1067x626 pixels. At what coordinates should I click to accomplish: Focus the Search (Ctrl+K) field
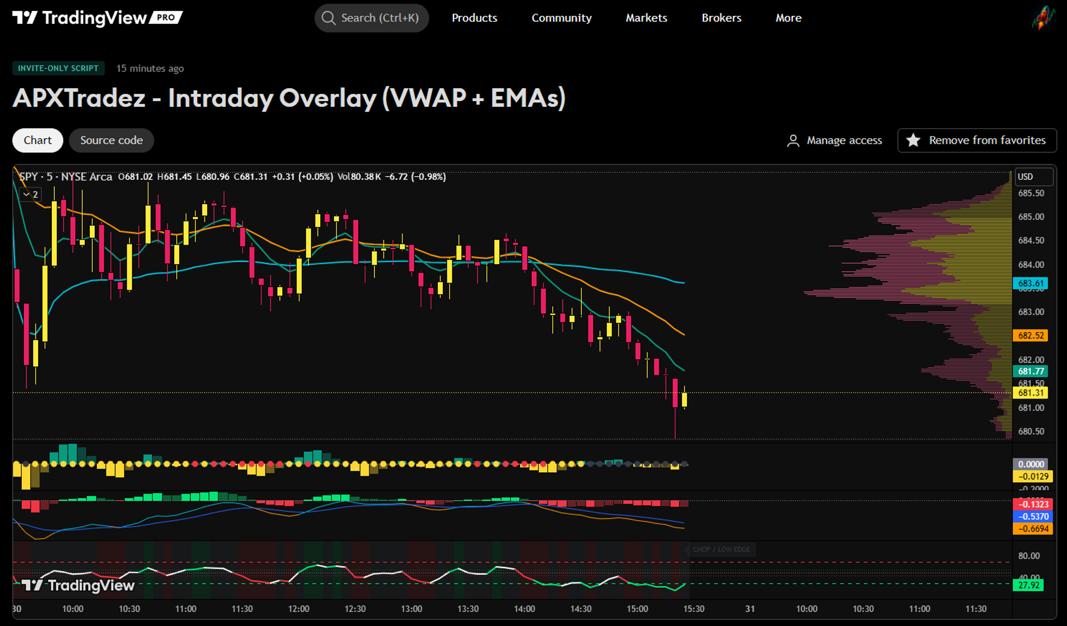[x=372, y=18]
